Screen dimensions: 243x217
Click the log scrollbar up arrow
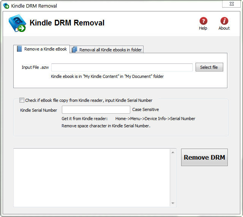(x=173, y=152)
